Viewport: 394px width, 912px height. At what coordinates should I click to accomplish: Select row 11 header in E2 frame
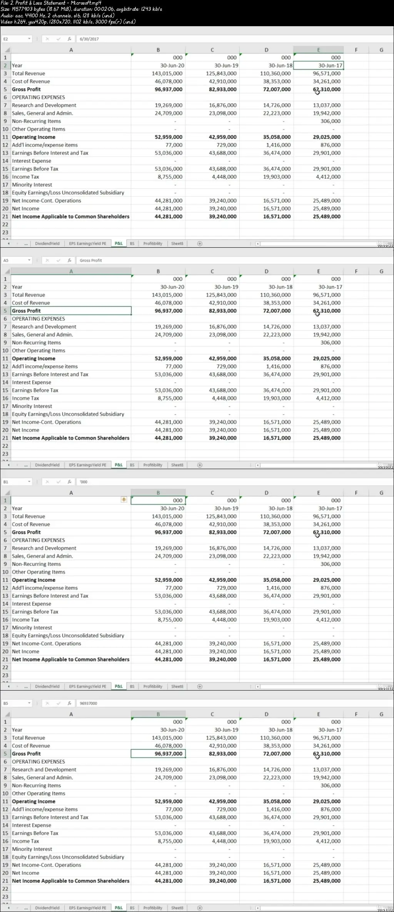[x=5, y=137]
